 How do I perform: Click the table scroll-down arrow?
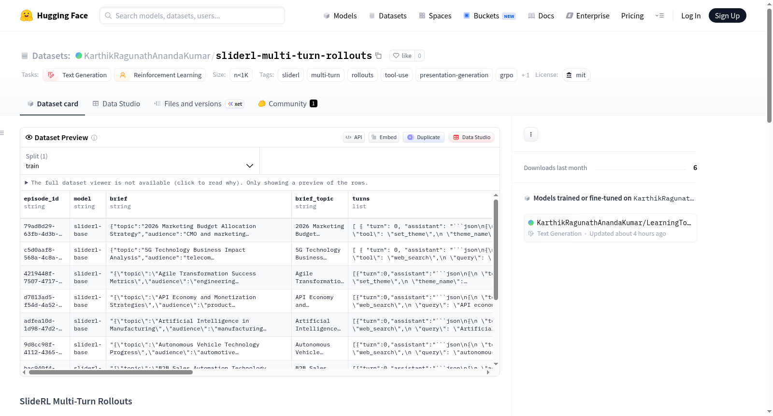click(x=496, y=364)
